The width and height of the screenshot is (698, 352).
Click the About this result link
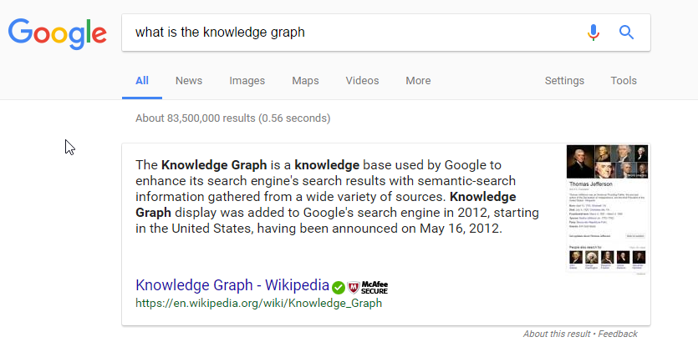557,334
